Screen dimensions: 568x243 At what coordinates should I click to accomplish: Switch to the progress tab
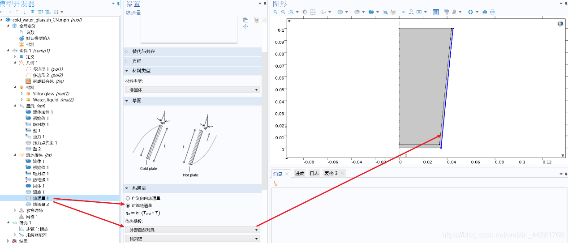[299, 174]
